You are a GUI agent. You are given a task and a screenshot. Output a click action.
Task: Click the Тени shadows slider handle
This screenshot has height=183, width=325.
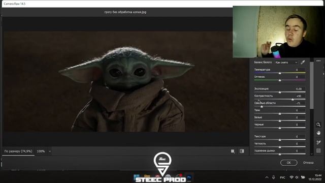[x=280, y=114]
